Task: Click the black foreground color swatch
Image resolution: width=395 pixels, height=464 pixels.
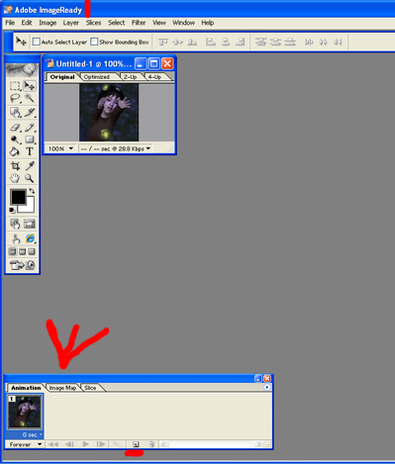Action: pos(18,197)
